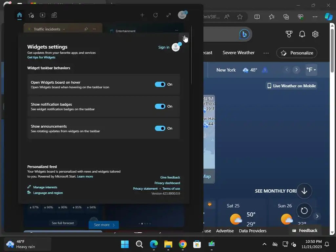Open the Privacy statement link
The width and height of the screenshot is (336, 252).
[145, 188]
